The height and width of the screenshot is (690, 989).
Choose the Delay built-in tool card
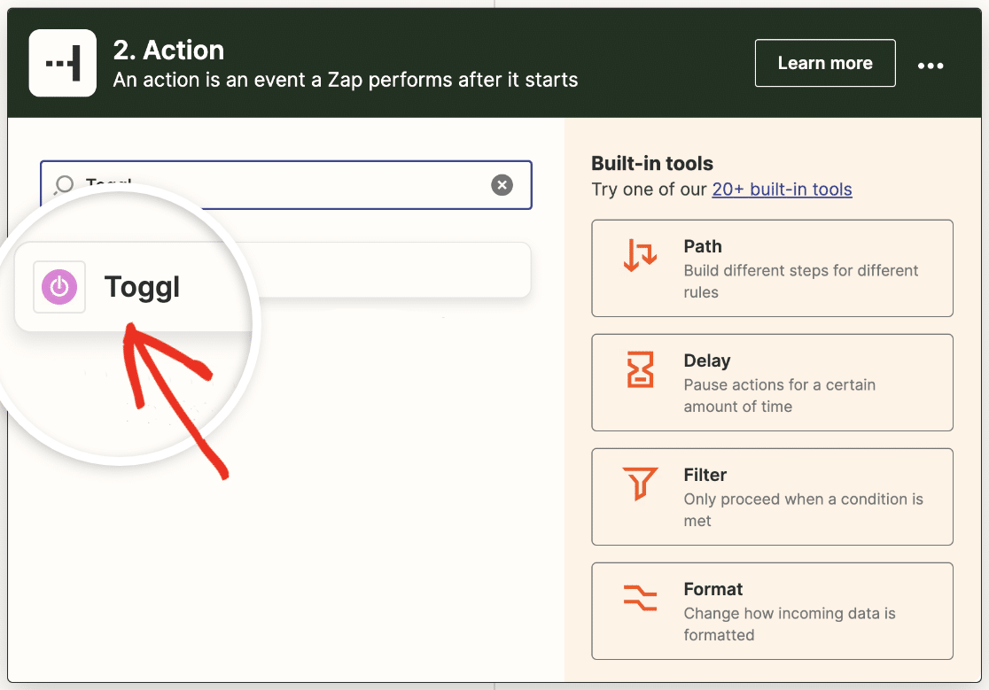[772, 383]
